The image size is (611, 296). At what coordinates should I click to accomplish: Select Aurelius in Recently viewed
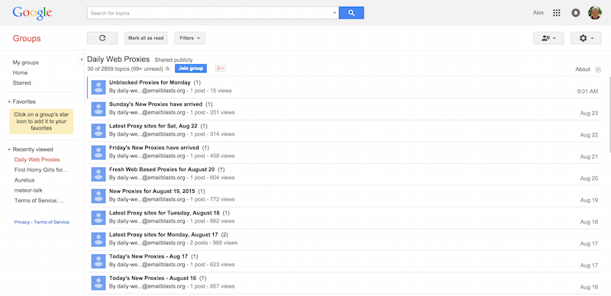[24, 180]
